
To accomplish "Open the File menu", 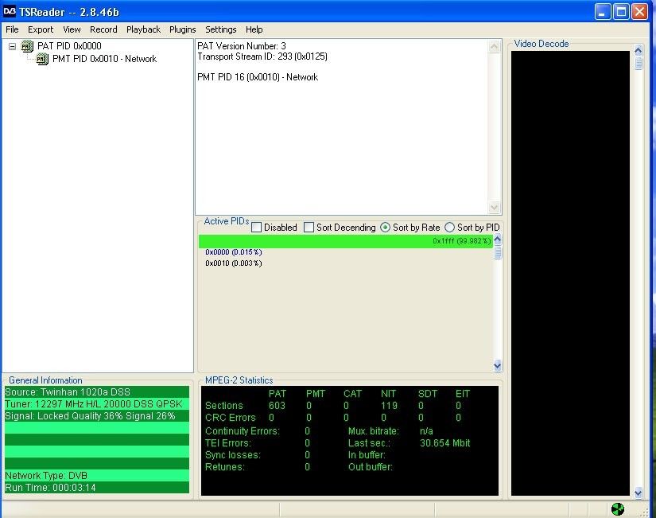I will [x=12, y=29].
